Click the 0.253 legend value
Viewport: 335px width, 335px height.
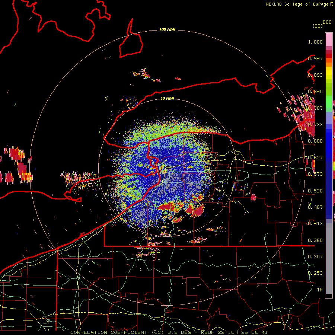click(315, 273)
